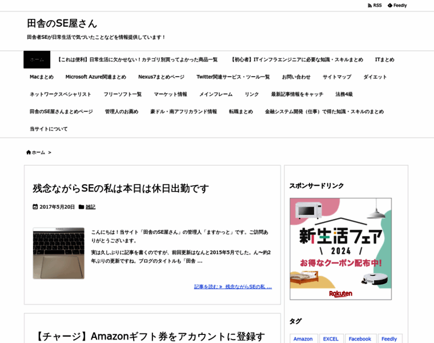Viewport: 434px width, 343px height.
Task: Open the お問い合わせ menu item
Action: [x=296, y=77]
